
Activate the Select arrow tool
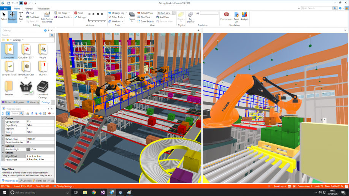[4, 16]
